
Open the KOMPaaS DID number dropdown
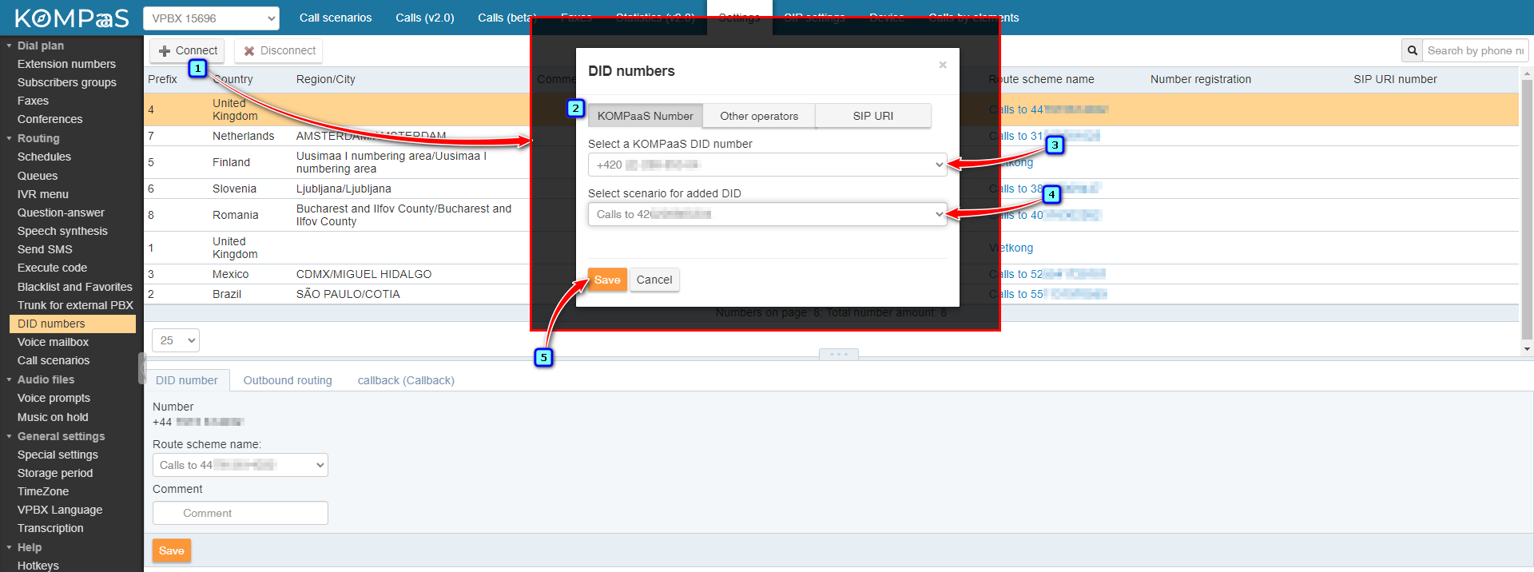click(767, 165)
